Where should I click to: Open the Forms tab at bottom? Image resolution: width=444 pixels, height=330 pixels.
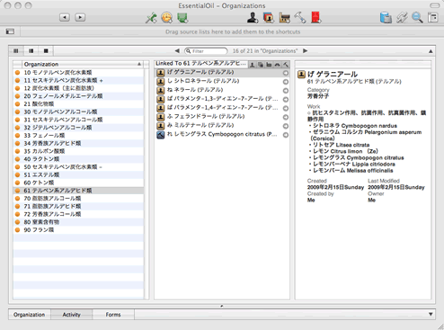[x=113, y=315]
